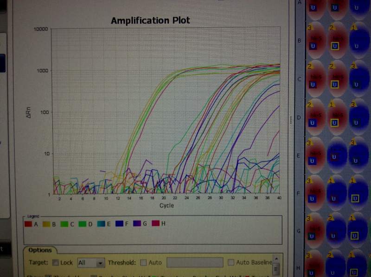
Task: Click the Options panel scroll up arrow
Action: pyautogui.click(x=276, y=259)
